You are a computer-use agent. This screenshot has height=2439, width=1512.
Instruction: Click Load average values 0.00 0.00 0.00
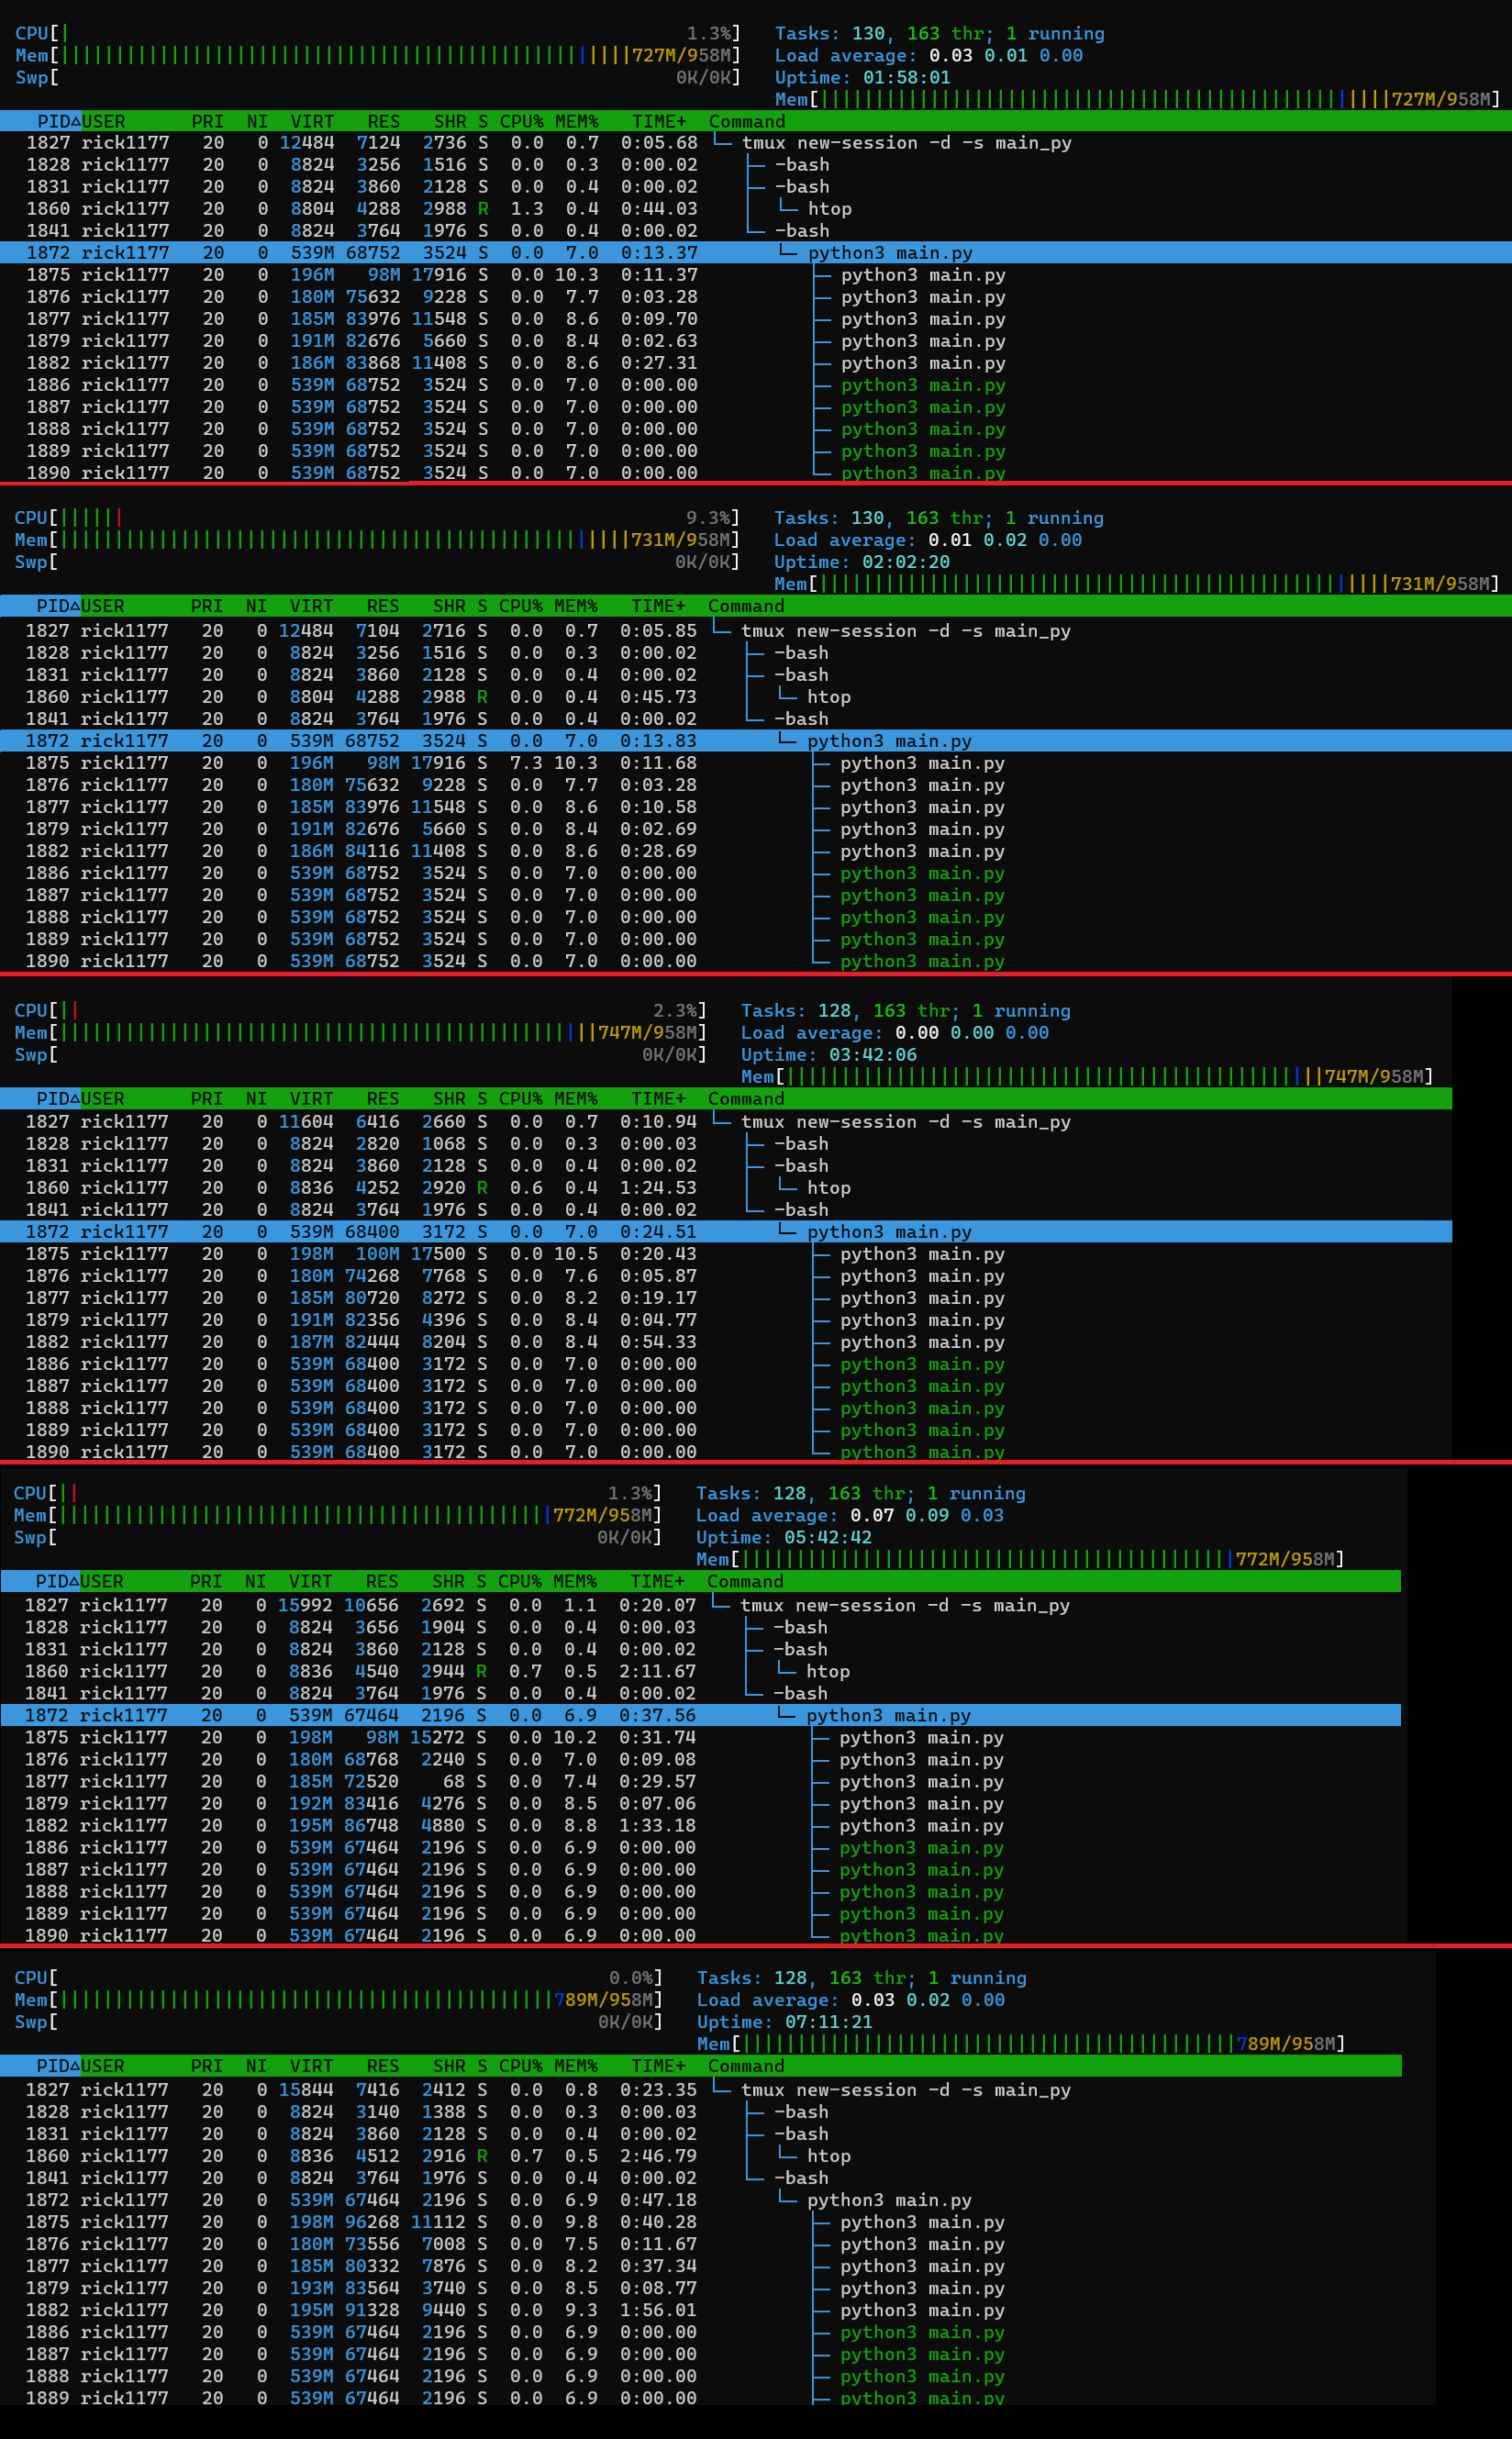coord(972,1033)
